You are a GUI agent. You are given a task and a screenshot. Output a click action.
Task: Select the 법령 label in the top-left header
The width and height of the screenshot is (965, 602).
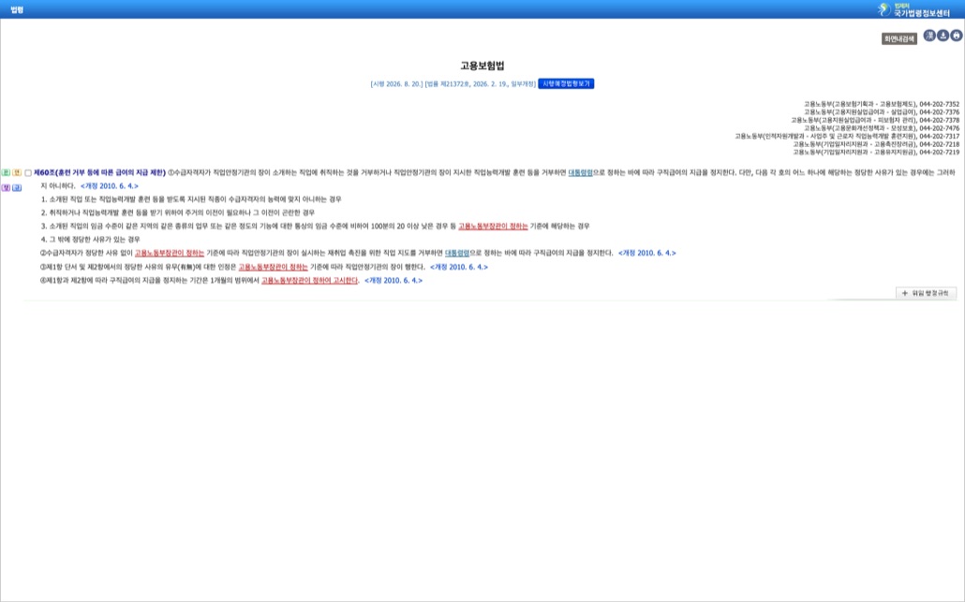(x=17, y=10)
